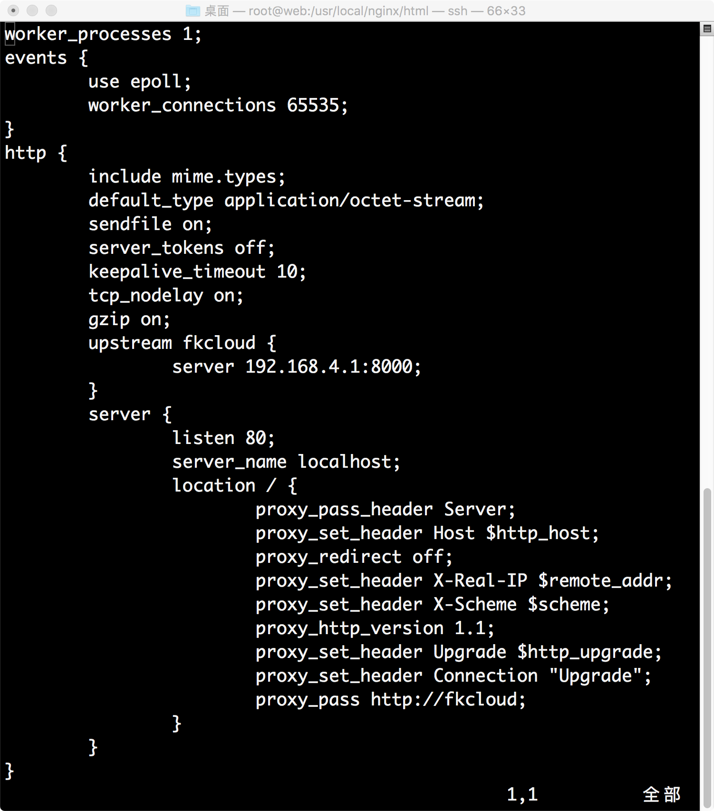Select the proxy_redirect off line
714x811 pixels.
354,556
